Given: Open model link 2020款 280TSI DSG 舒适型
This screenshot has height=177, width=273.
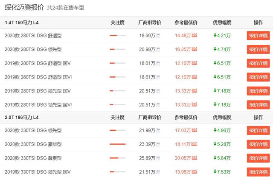Looking at the screenshot, I should 33,36.
